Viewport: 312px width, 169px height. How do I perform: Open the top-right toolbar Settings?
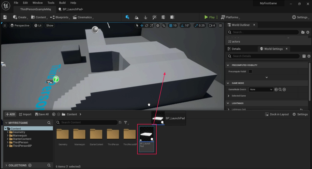click(300, 17)
